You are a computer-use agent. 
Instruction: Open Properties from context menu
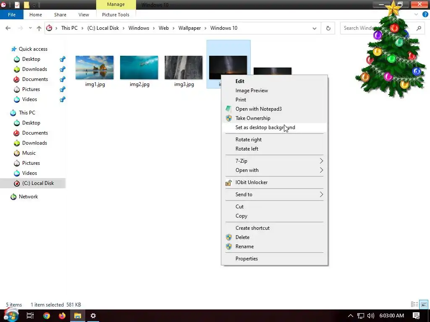(x=274, y=258)
